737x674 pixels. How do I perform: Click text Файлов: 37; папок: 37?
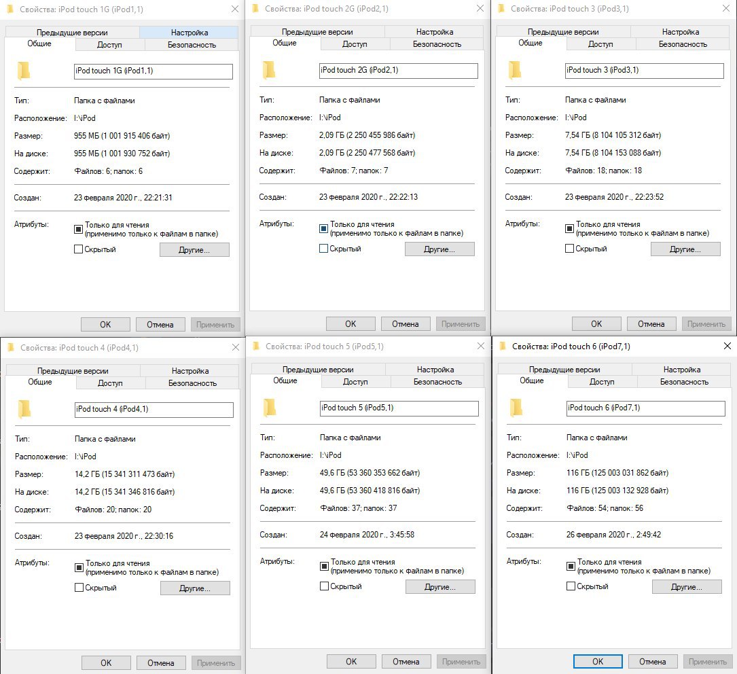point(358,508)
